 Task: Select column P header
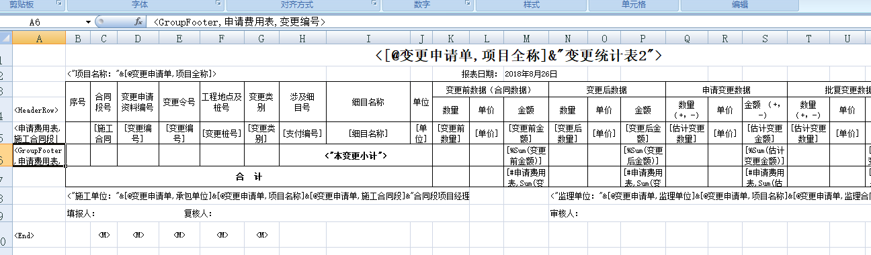[642, 39]
